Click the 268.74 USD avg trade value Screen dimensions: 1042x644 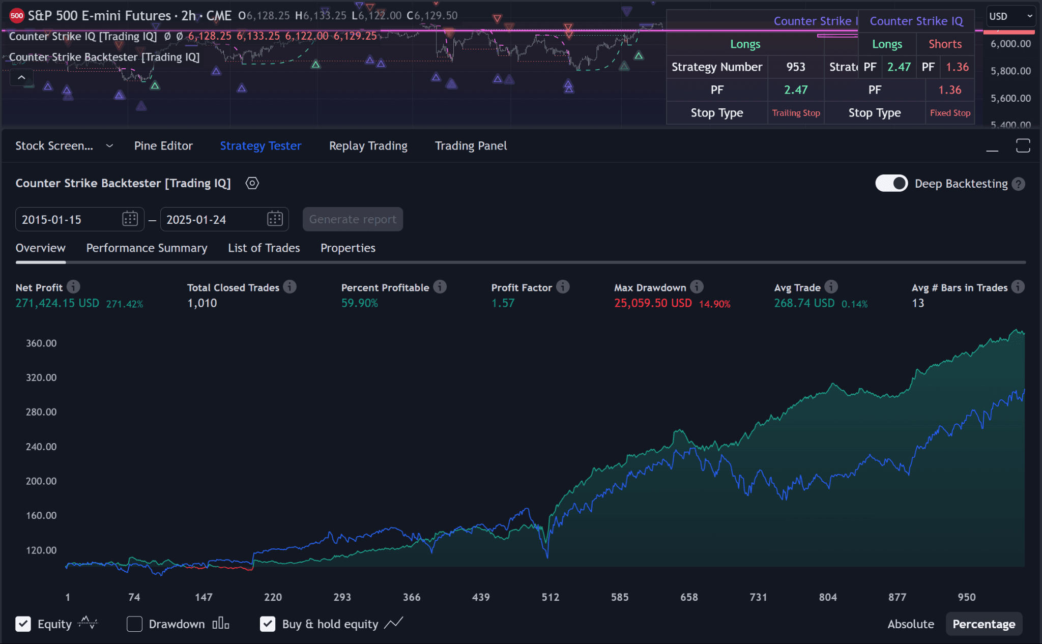click(x=804, y=303)
